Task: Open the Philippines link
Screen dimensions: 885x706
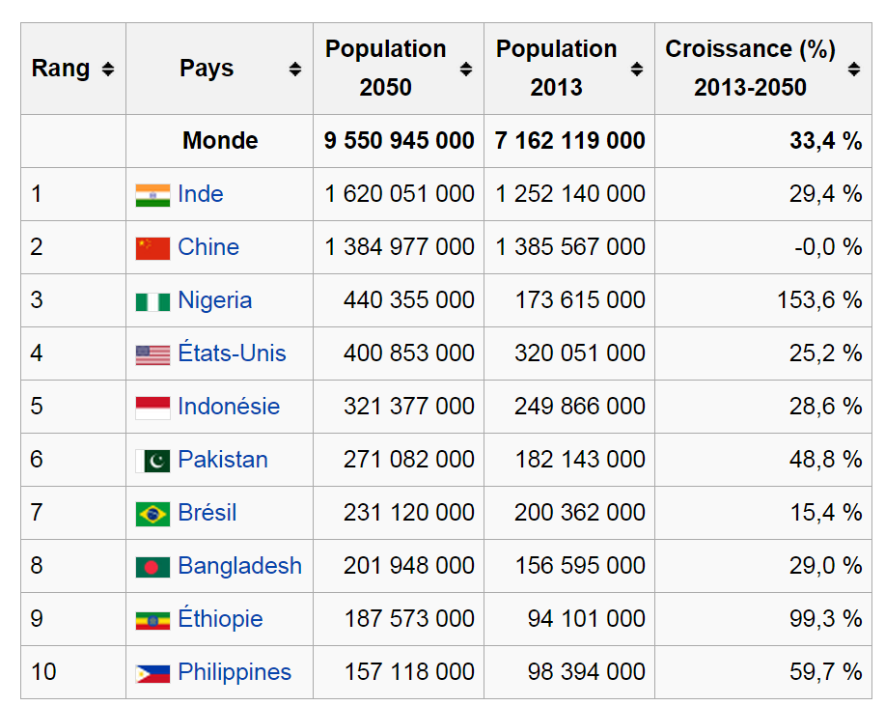Action: click(x=235, y=672)
